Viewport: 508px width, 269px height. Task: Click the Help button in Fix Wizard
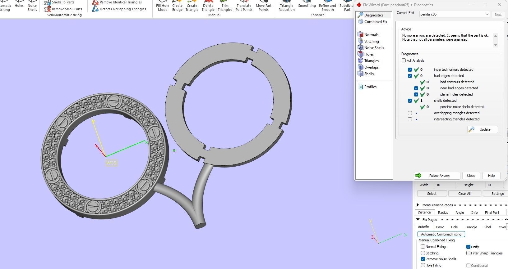click(491, 176)
